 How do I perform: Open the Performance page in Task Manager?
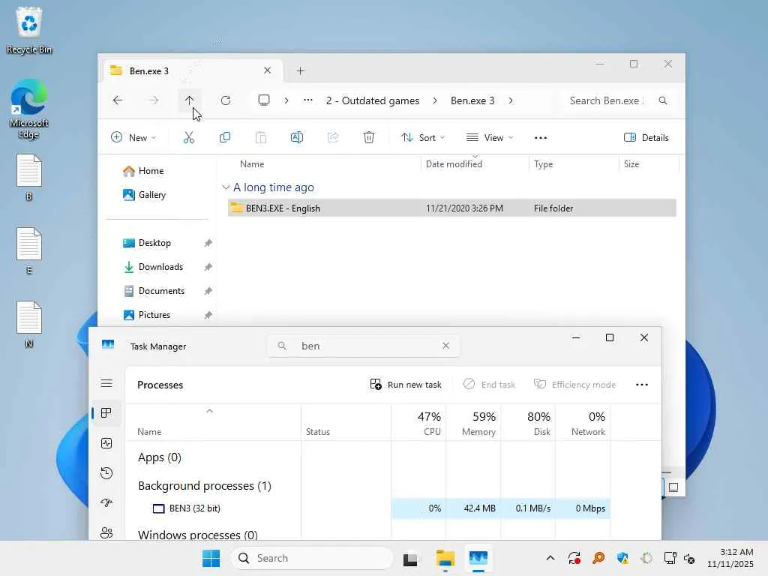click(x=106, y=443)
